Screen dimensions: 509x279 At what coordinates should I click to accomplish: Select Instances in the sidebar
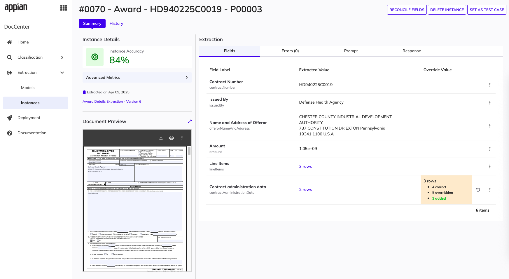pyautogui.click(x=36, y=103)
